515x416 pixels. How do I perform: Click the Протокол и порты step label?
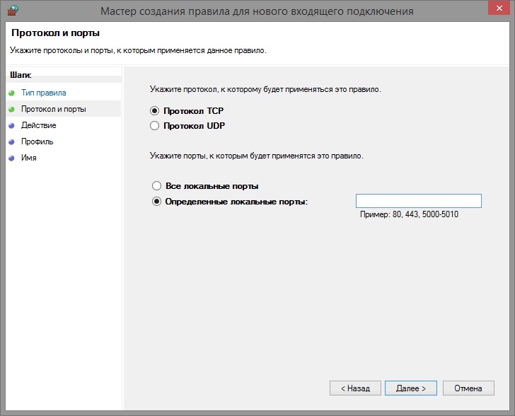coord(54,109)
